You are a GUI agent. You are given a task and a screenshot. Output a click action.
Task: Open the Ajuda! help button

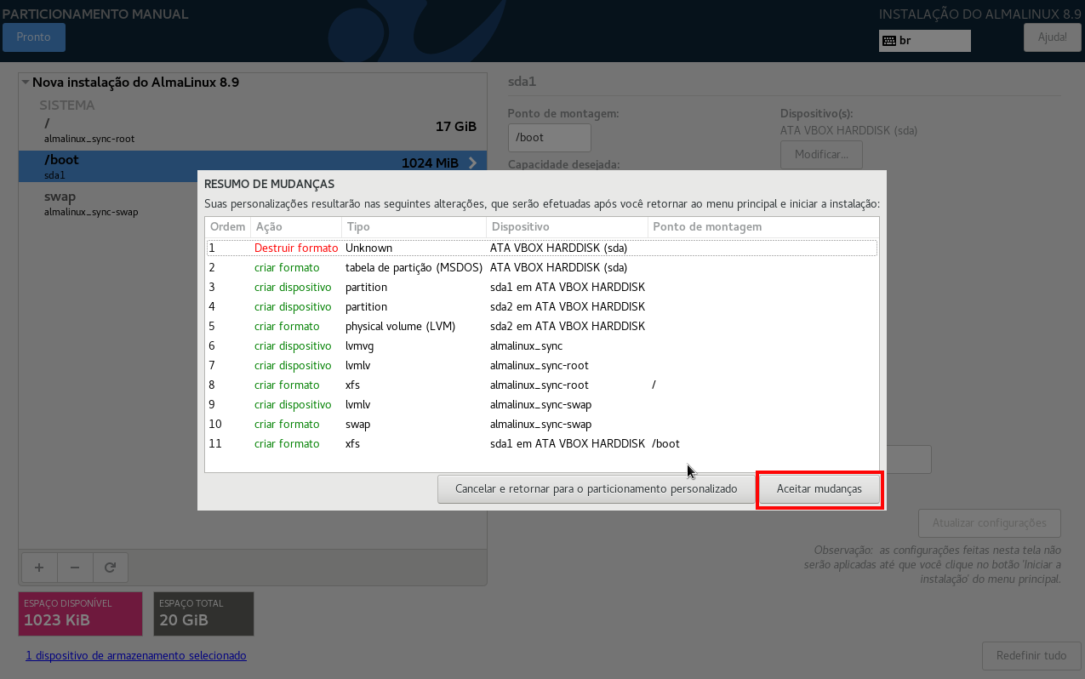tap(1052, 37)
